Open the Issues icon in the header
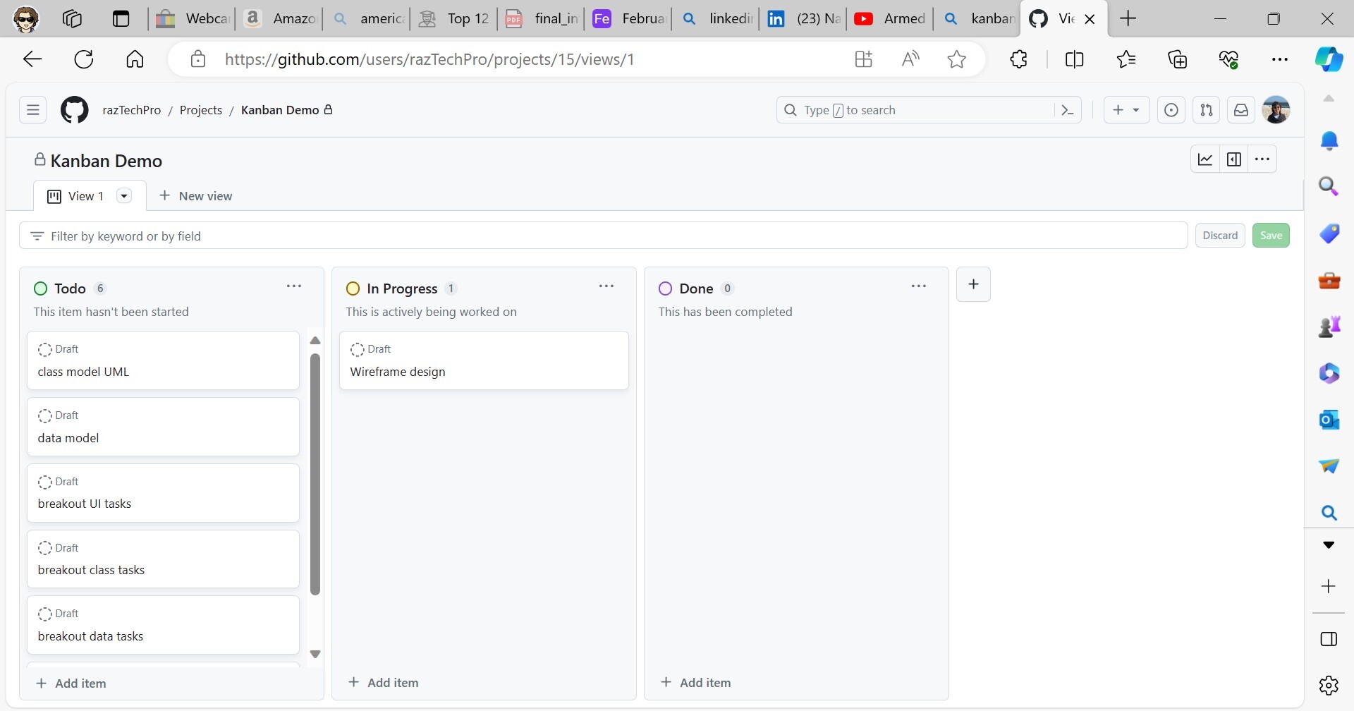 pyautogui.click(x=1171, y=109)
